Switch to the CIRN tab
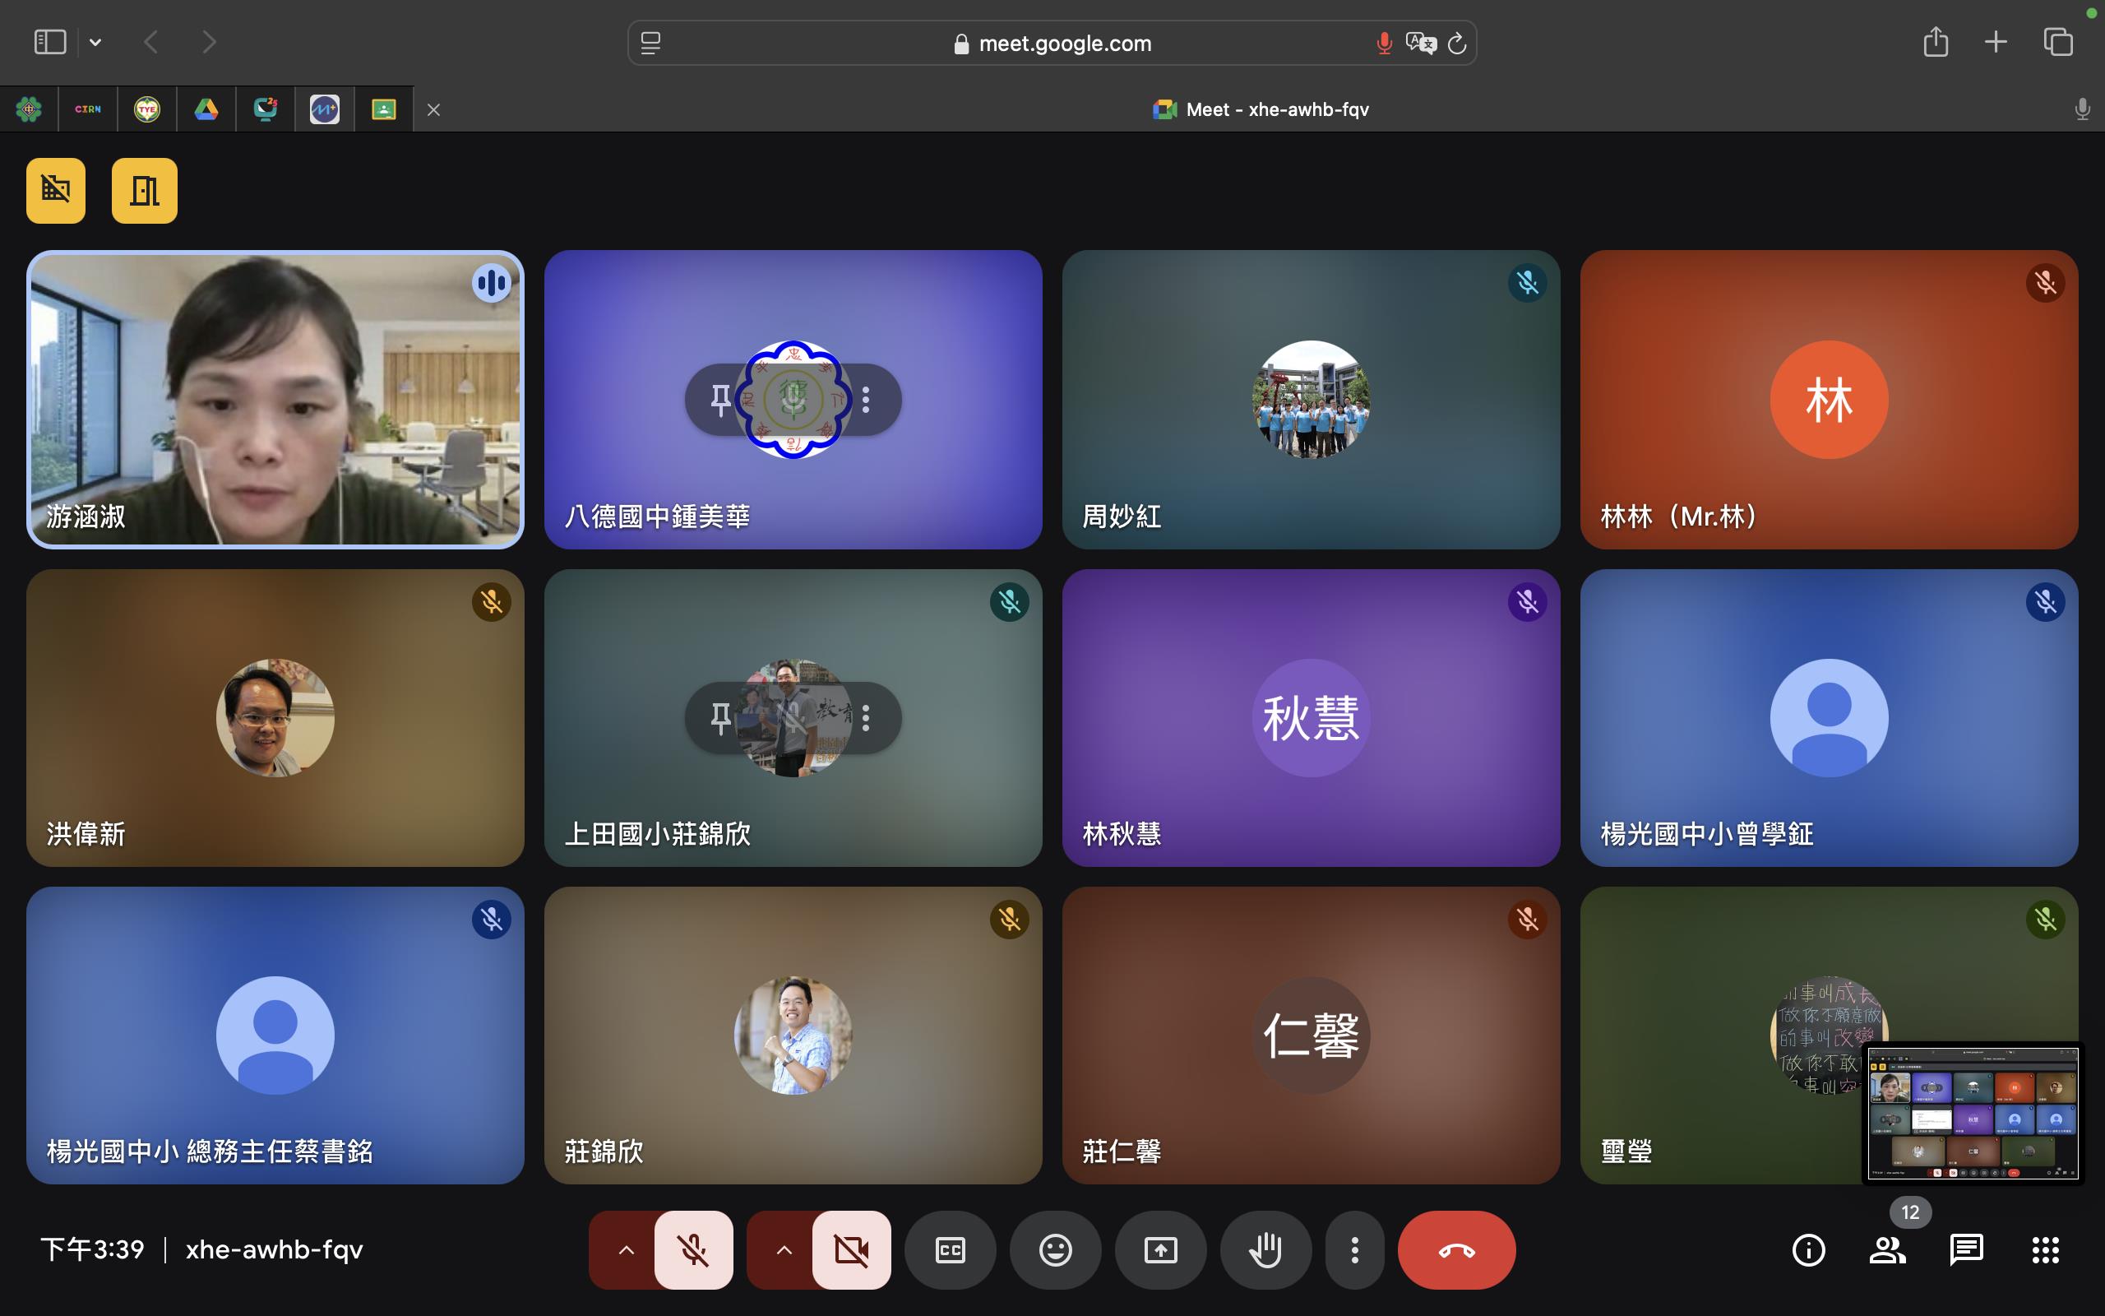Screen dimensions: 2105x1316 (x=88, y=109)
